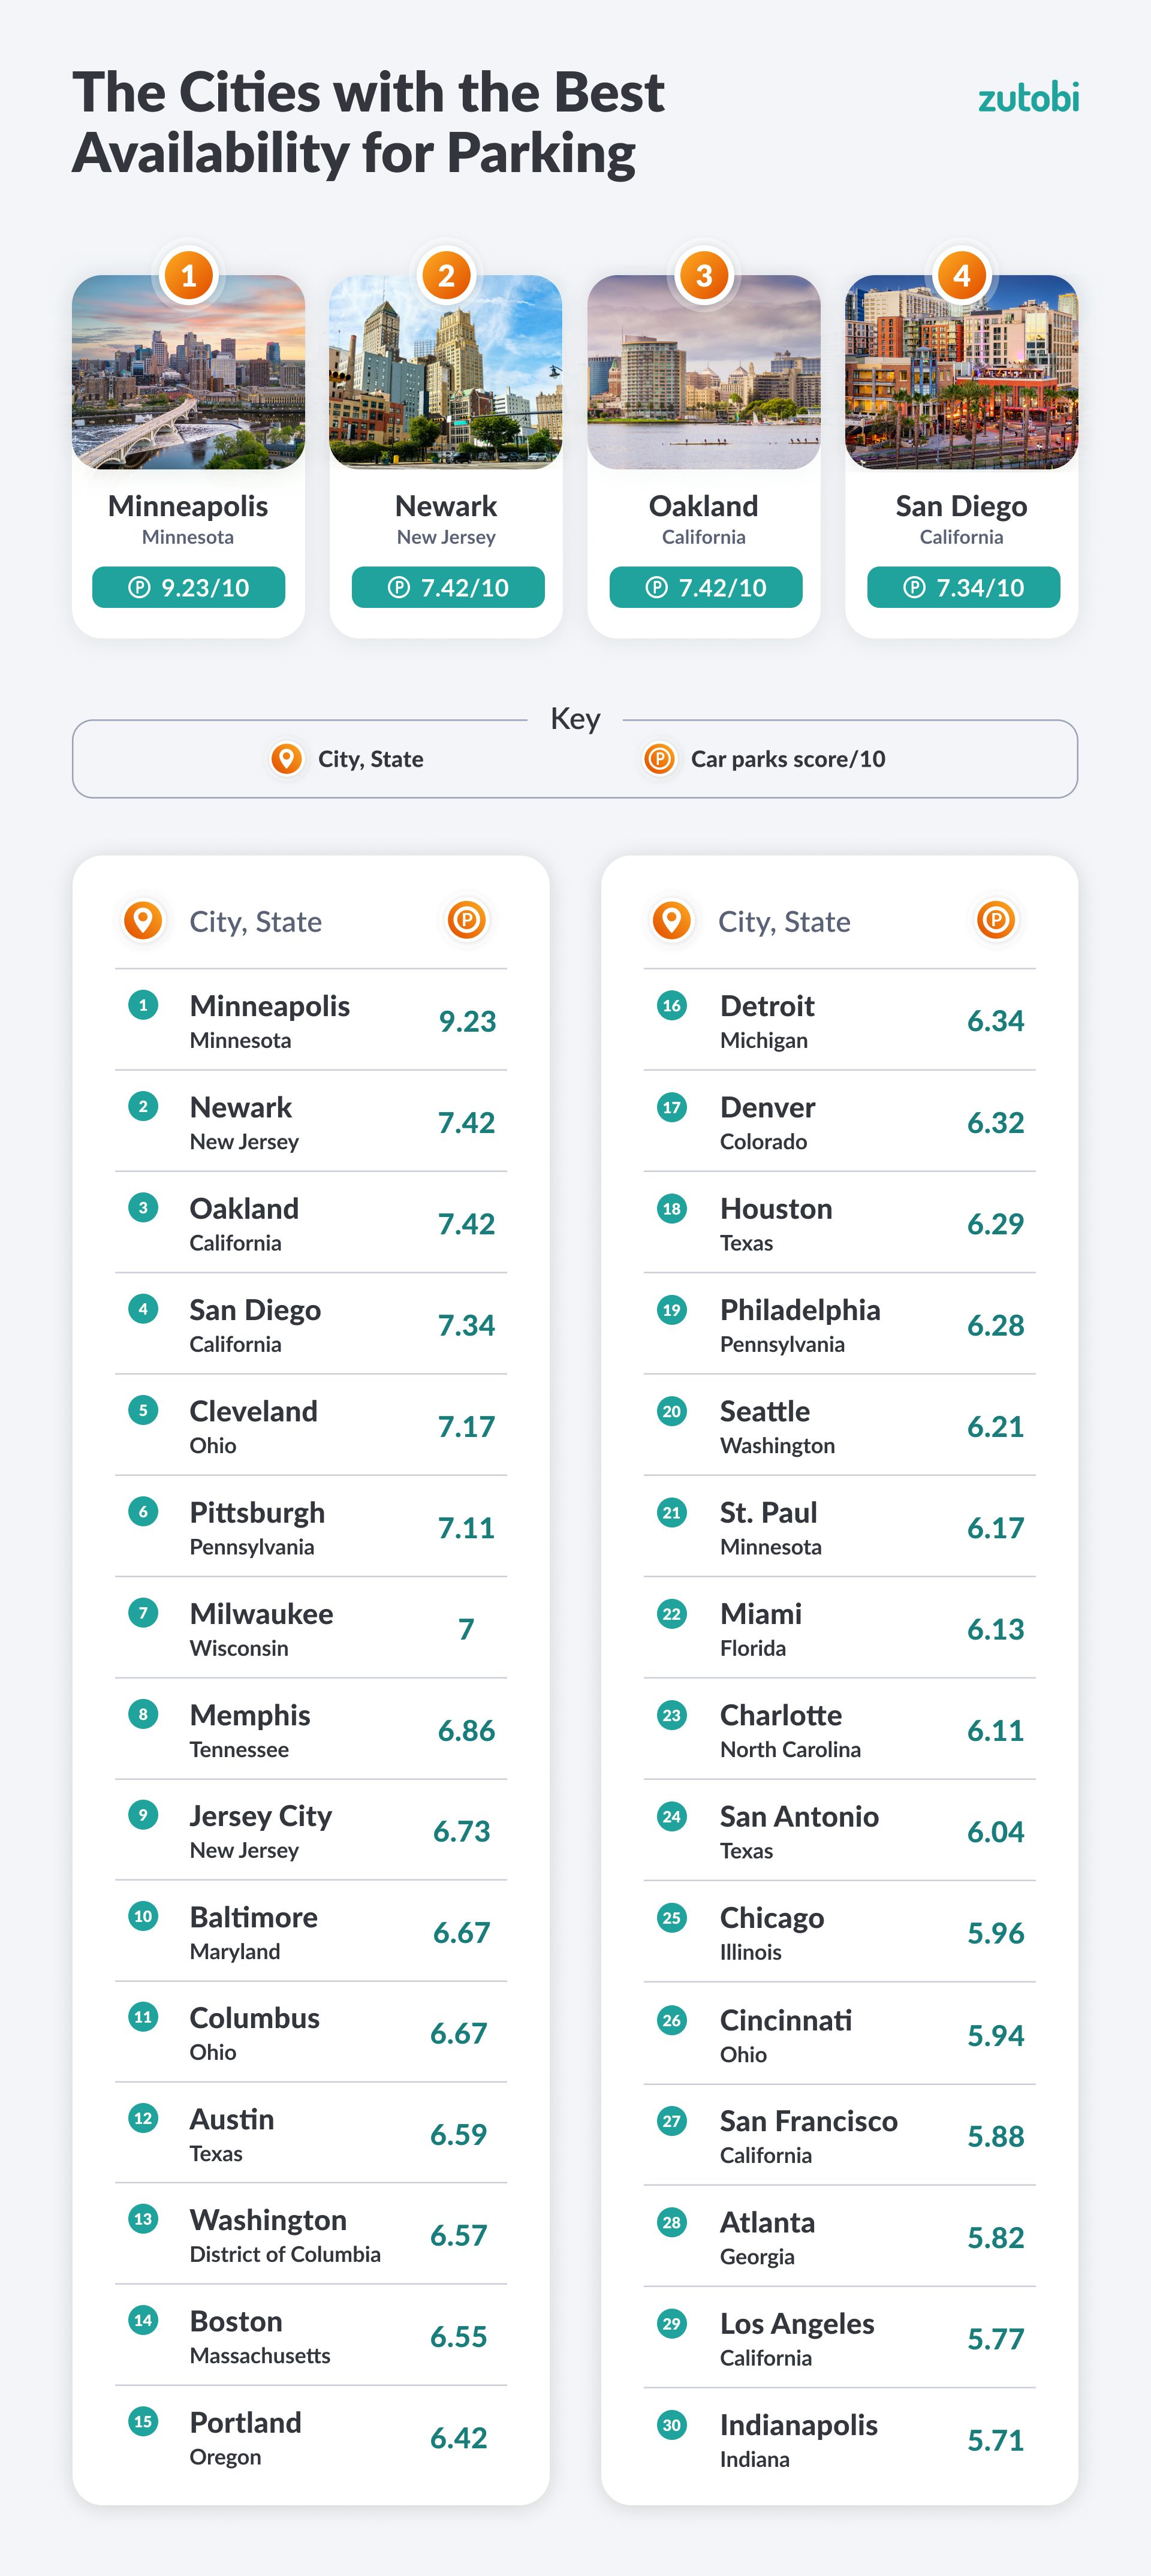Click the location pin icon in the Key
Viewport: 1151px width, 2576px height.
tap(287, 759)
